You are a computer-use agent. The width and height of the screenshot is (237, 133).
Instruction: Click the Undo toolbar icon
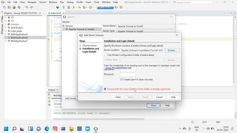point(27,7)
